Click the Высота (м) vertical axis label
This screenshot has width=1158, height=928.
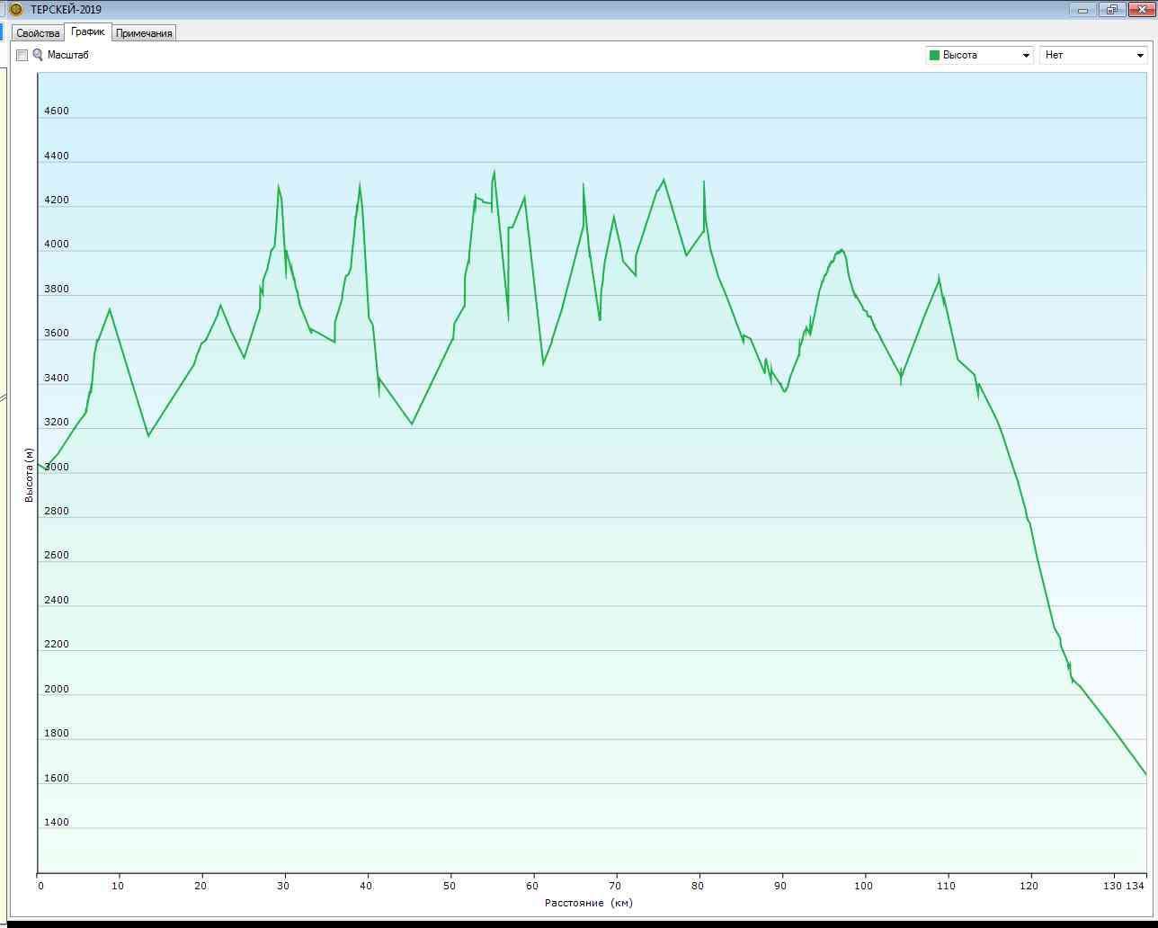[x=29, y=475]
